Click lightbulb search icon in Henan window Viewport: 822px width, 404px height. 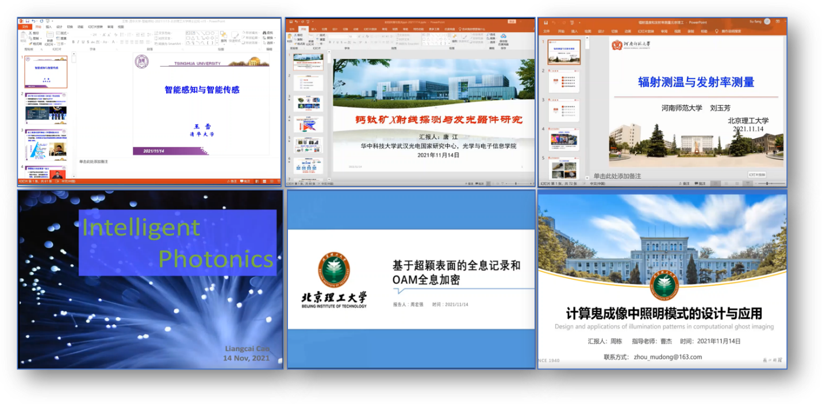[x=717, y=31]
